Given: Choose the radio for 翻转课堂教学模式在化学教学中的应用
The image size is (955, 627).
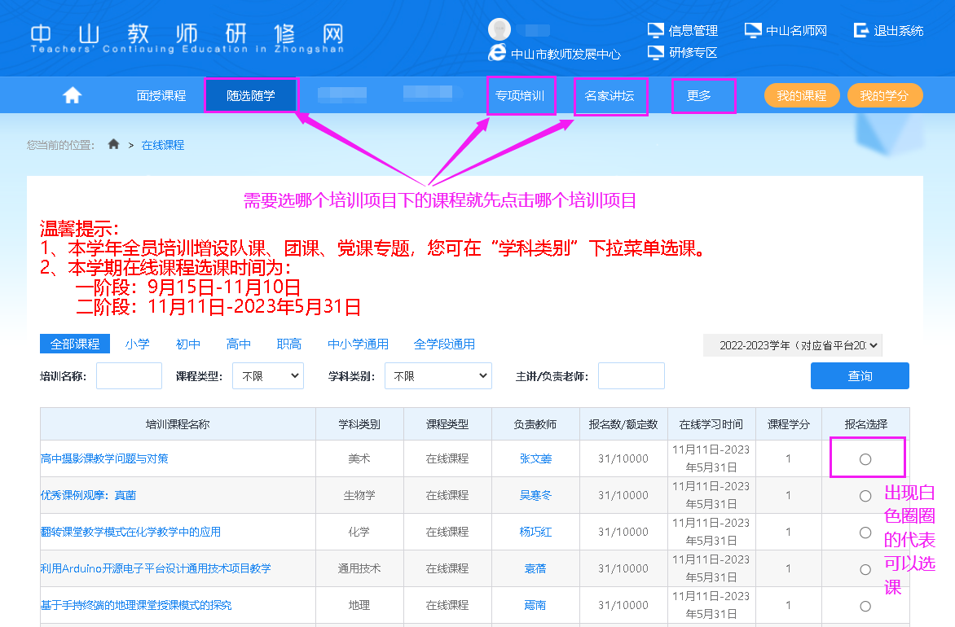Looking at the screenshot, I should click(865, 532).
